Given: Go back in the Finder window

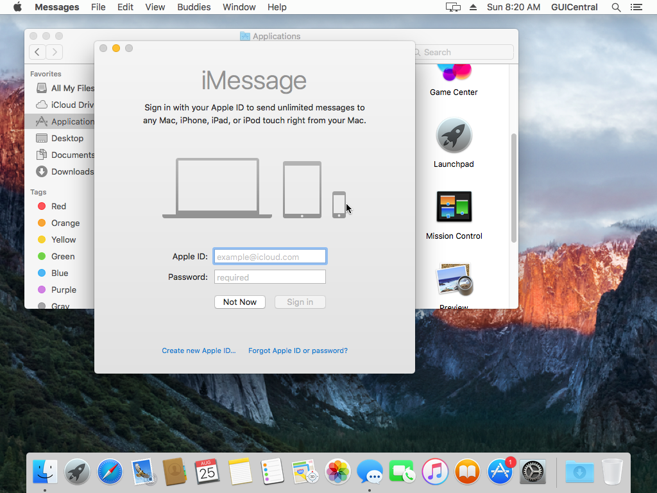Looking at the screenshot, I should coord(37,52).
